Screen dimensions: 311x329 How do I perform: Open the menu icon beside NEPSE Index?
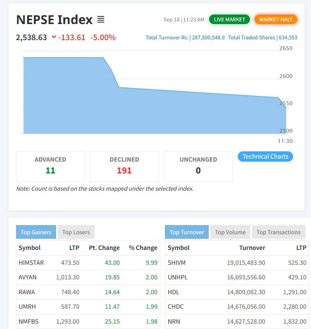pyautogui.click(x=101, y=19)
